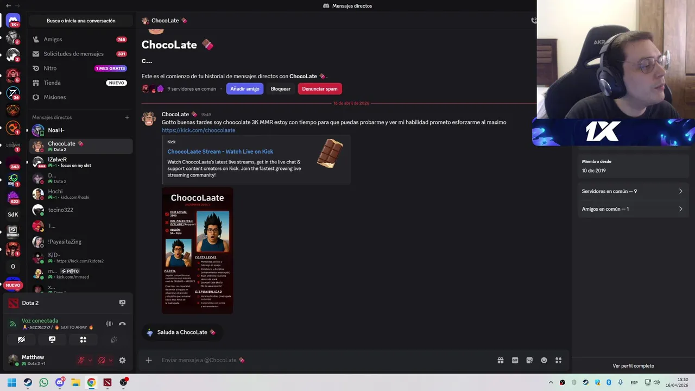This screenshot has width=695, height=391.
Task: Open Steam from the taskbar
Action: coord(28,382)
